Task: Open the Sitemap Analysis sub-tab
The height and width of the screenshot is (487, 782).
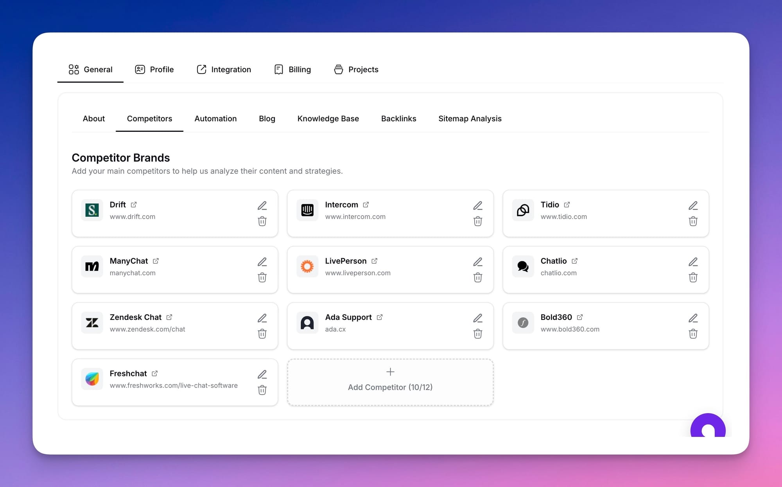Action: (x=470, y=119)
